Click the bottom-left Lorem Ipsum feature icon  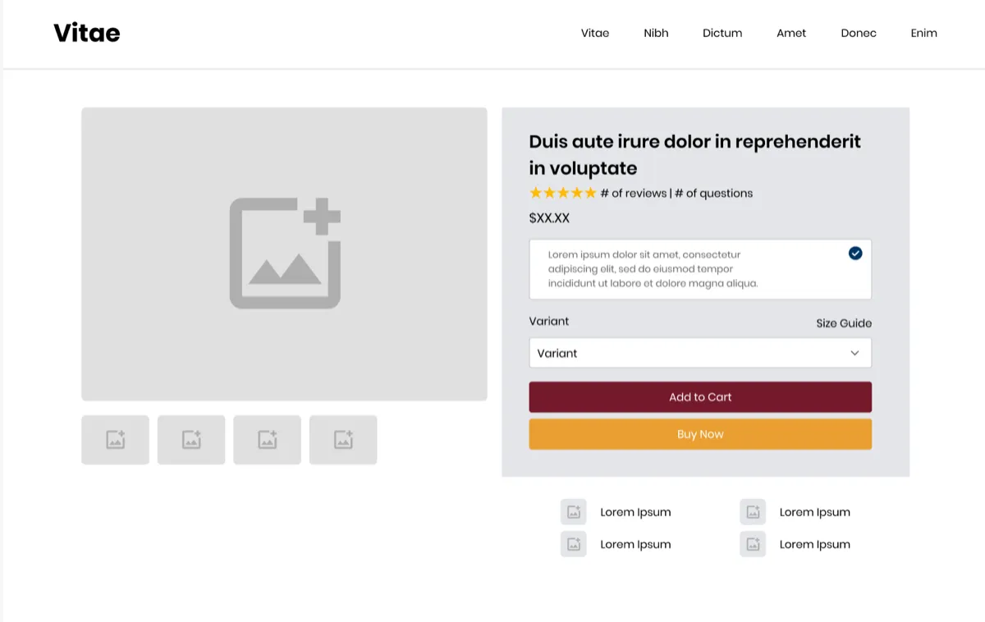click(x=574, y=544)
